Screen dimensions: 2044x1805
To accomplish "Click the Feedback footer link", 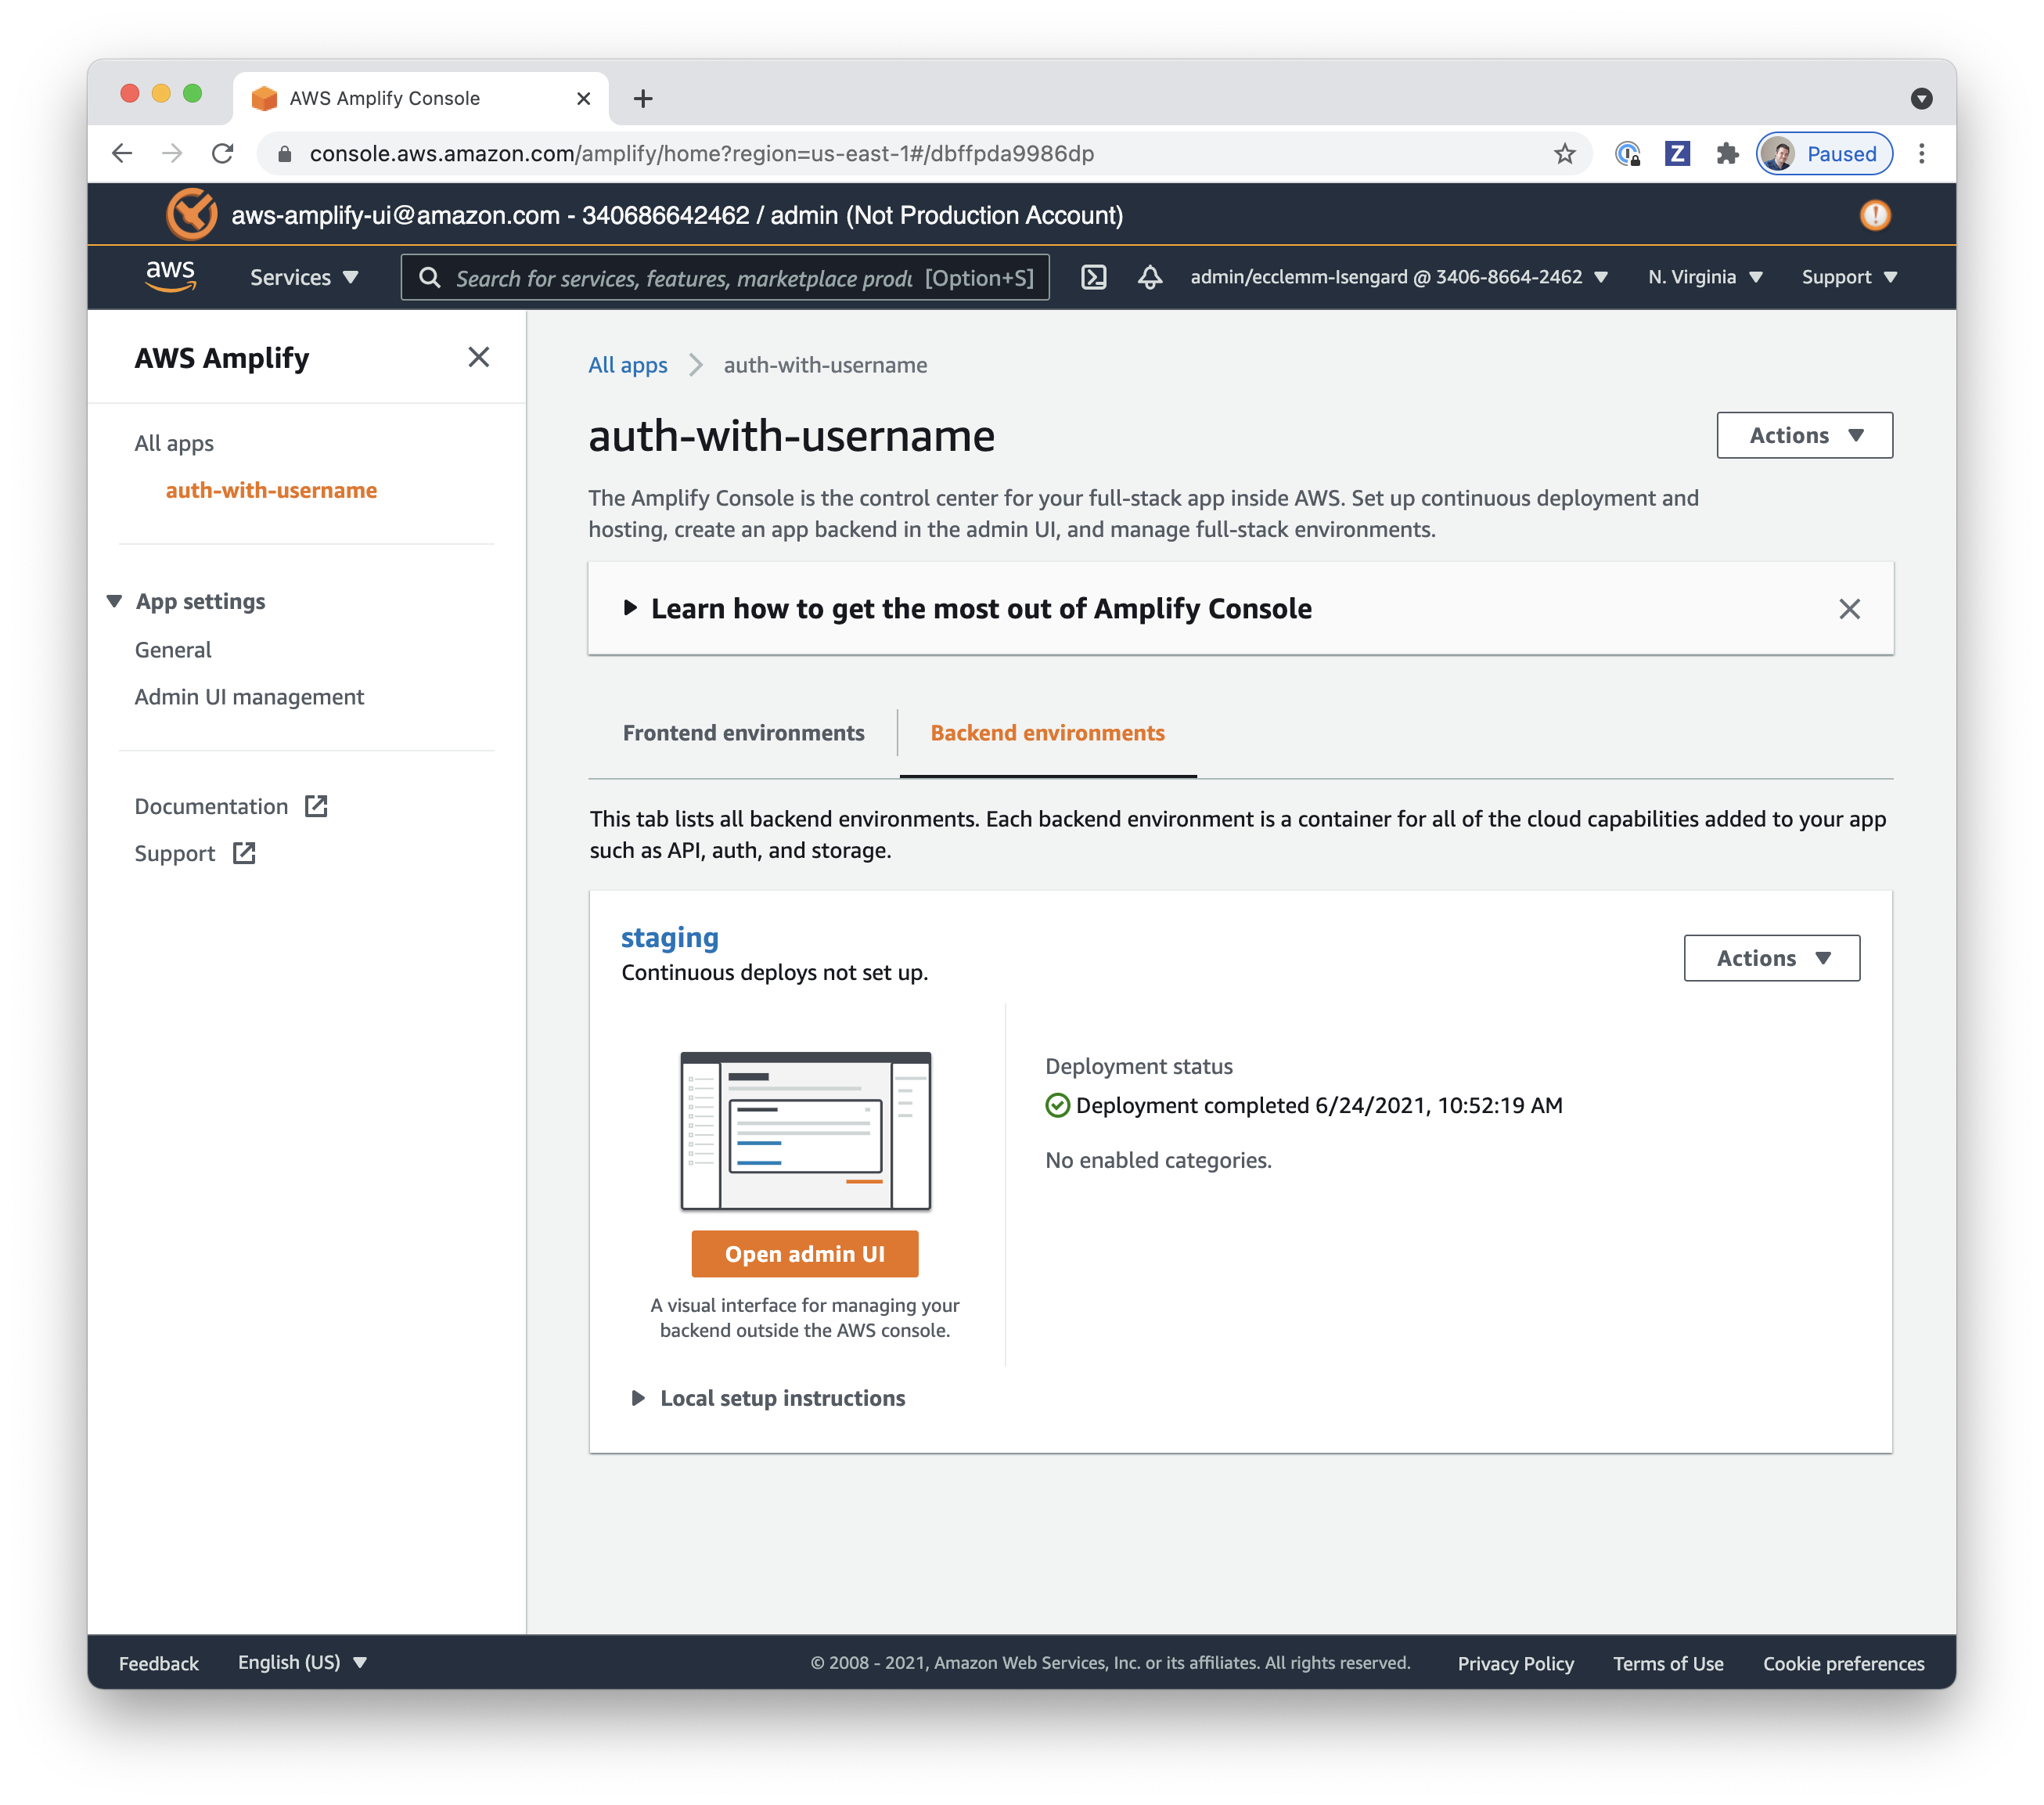I will tap(158, 1663).
